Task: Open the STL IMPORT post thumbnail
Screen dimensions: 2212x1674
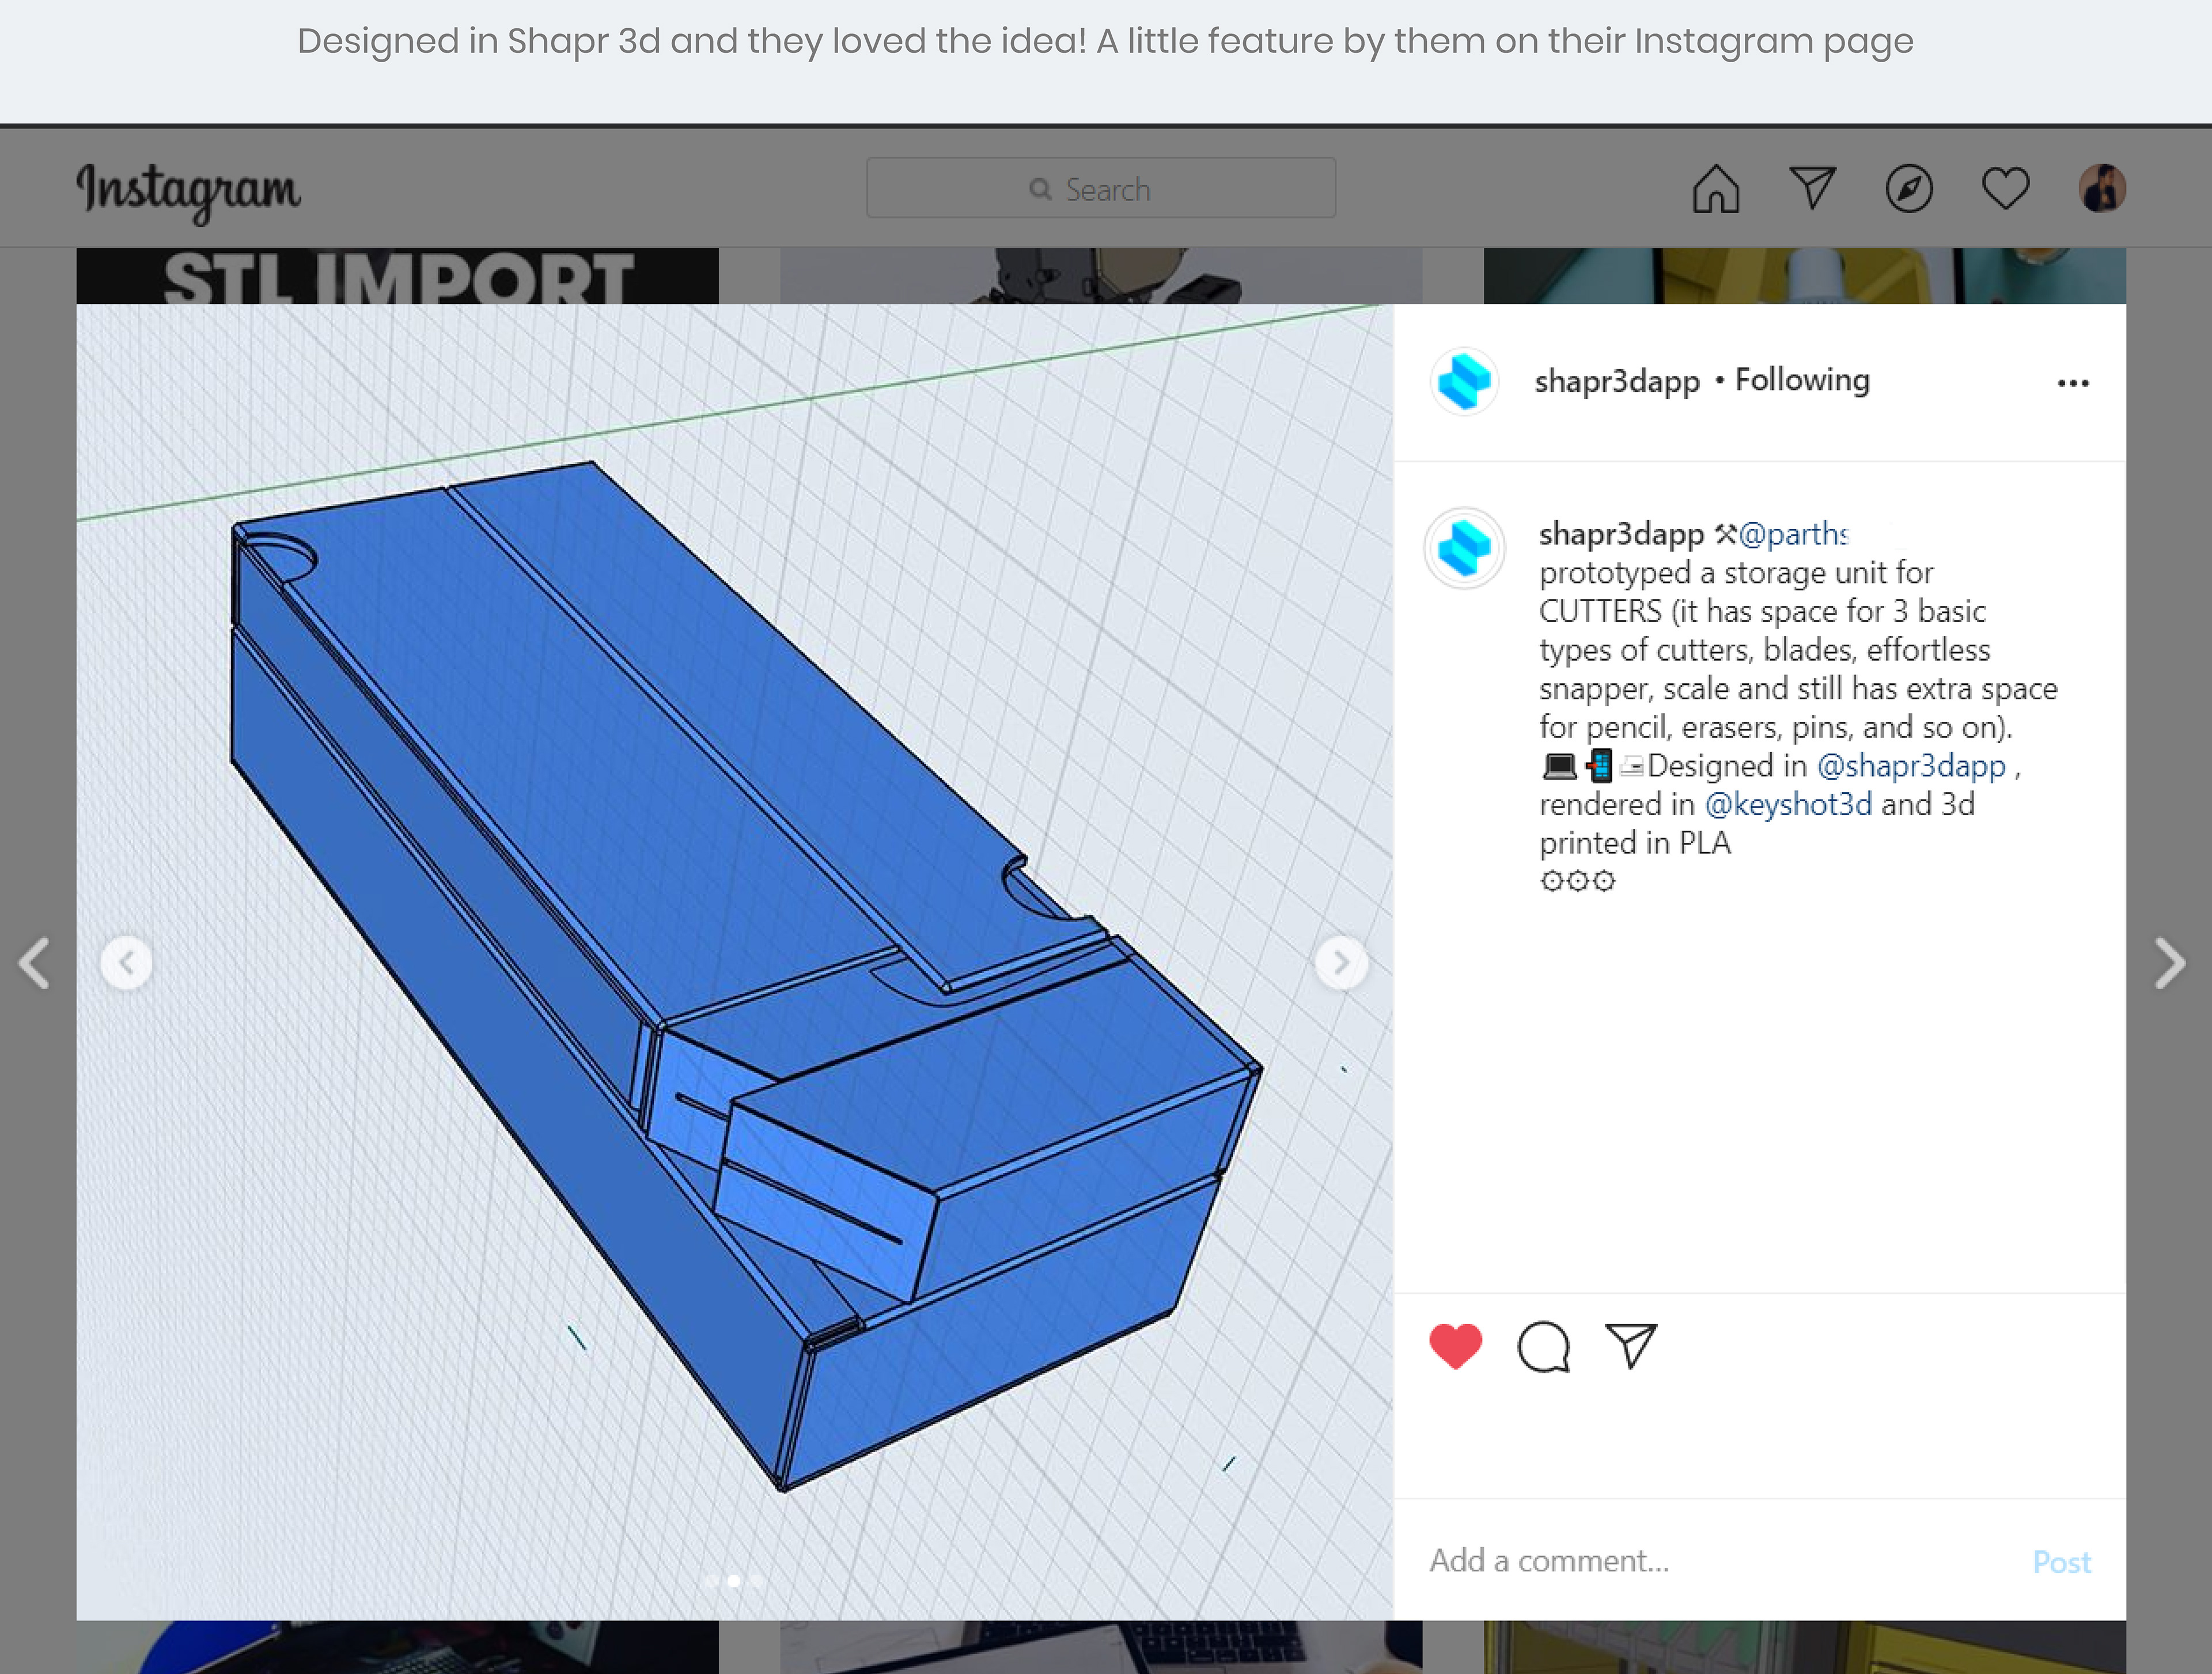Action: [x=397, y=276]
